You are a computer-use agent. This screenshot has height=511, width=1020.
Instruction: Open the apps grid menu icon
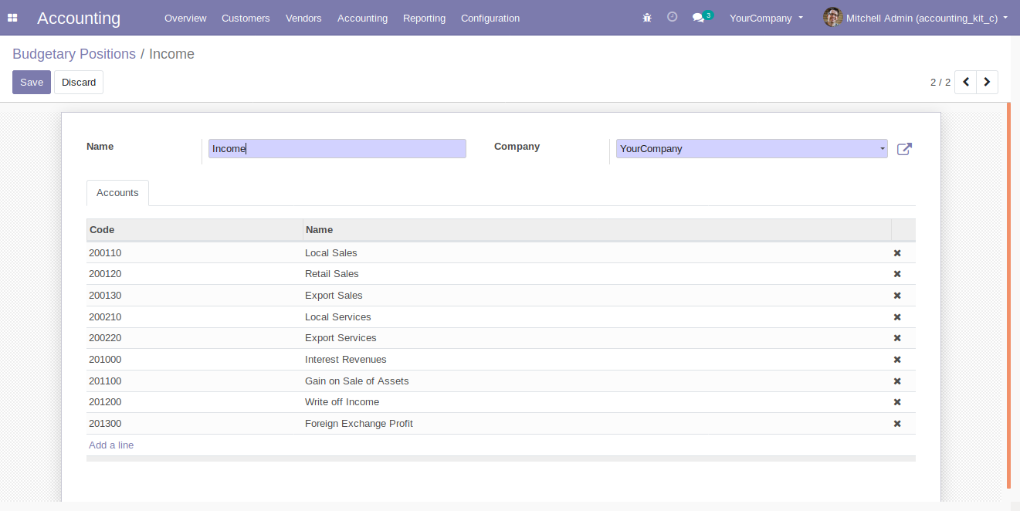pyautogui.click(x=12, y=18)
